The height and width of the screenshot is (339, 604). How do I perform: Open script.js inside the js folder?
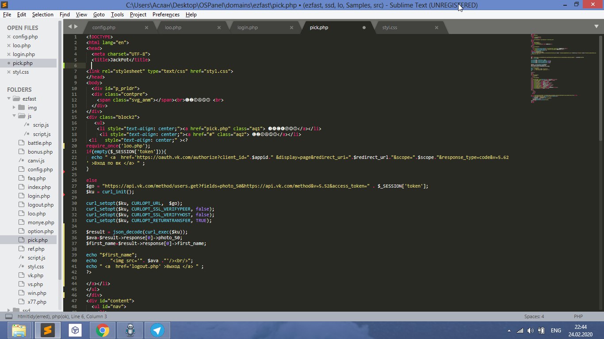click(x=42, y=134)
